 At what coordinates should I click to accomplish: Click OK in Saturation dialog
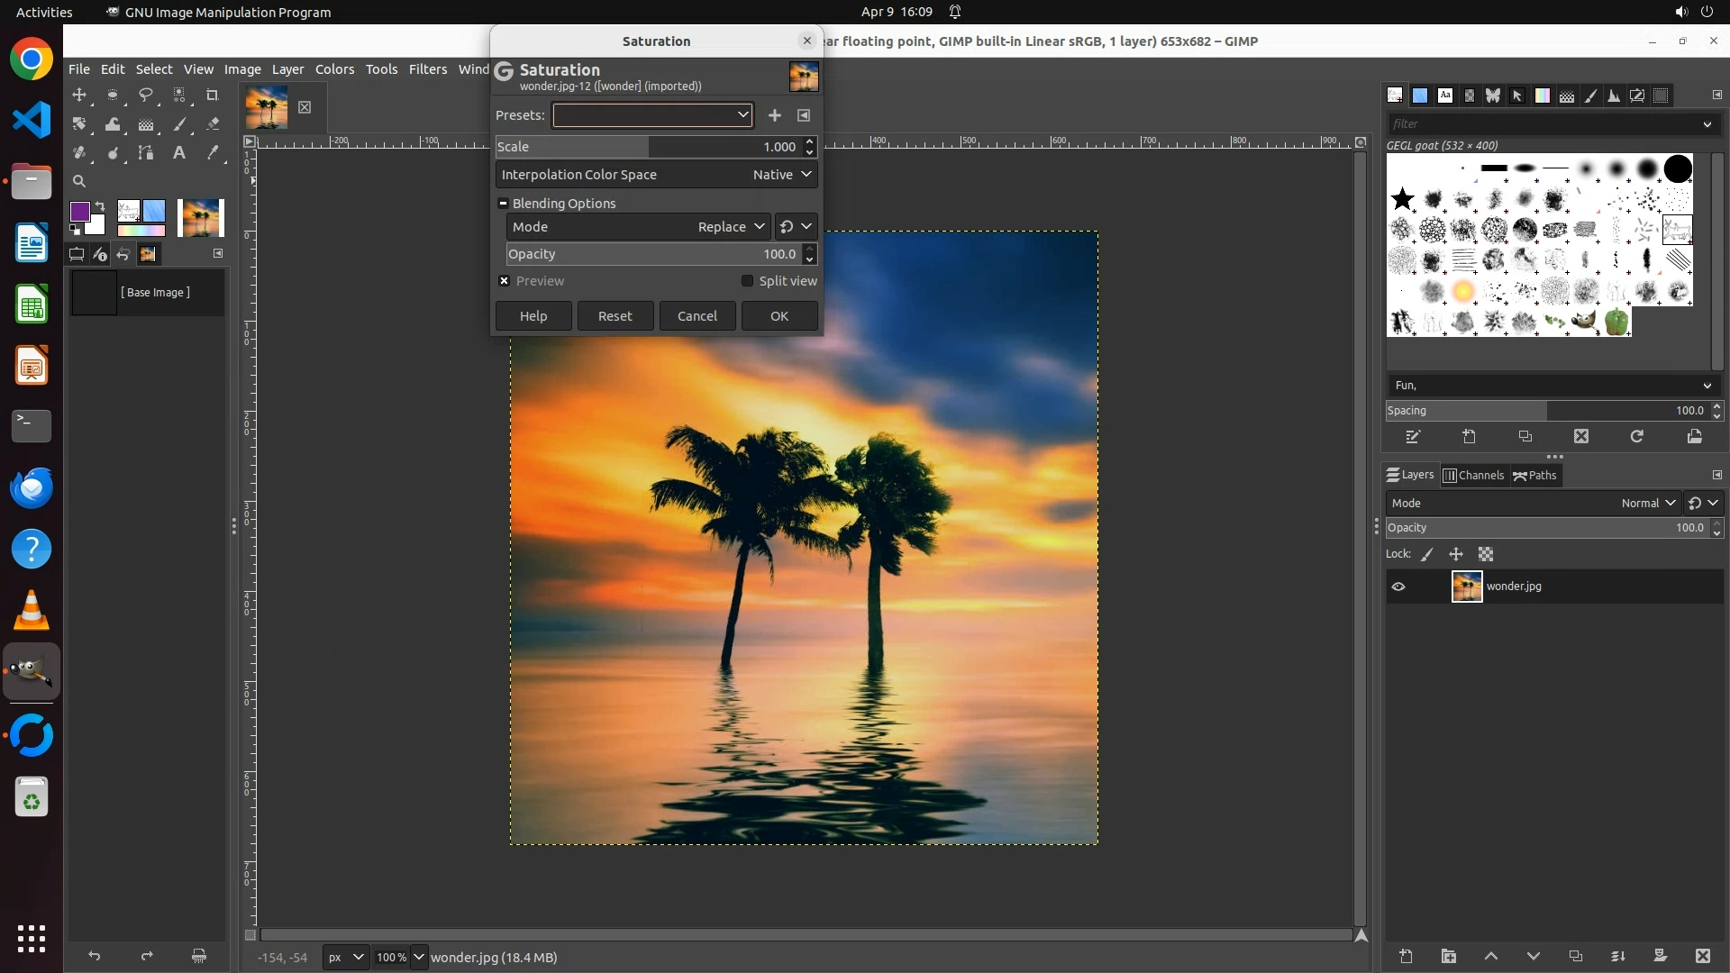tap(778, 316)
